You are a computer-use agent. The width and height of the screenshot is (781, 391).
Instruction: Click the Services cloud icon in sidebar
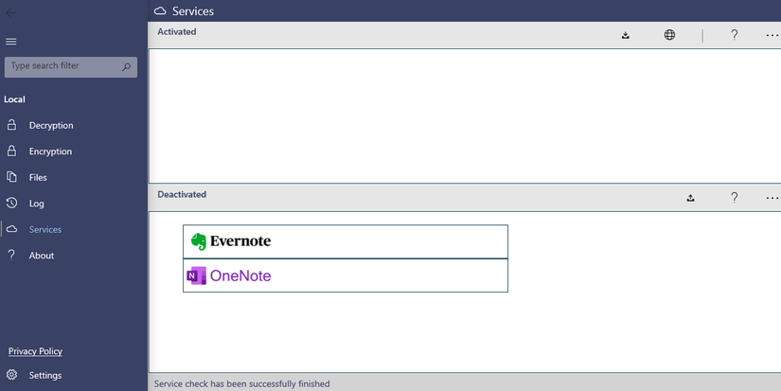pos(11,229)
